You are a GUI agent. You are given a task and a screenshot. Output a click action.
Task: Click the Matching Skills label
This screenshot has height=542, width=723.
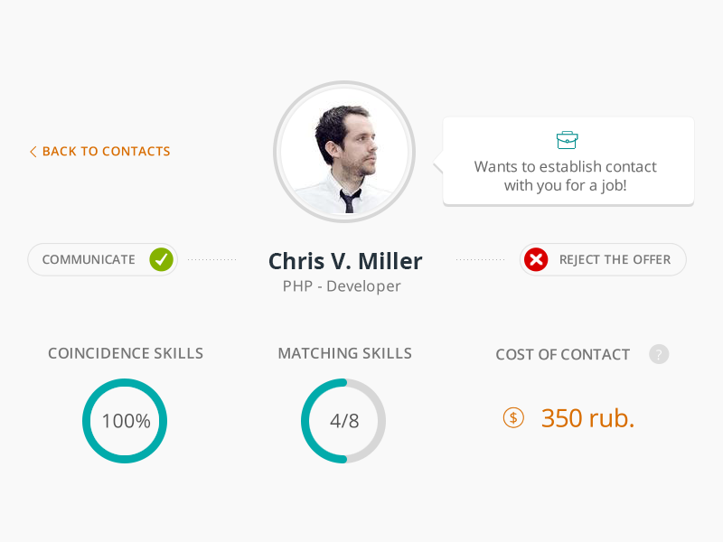click(x=344, y=353)
